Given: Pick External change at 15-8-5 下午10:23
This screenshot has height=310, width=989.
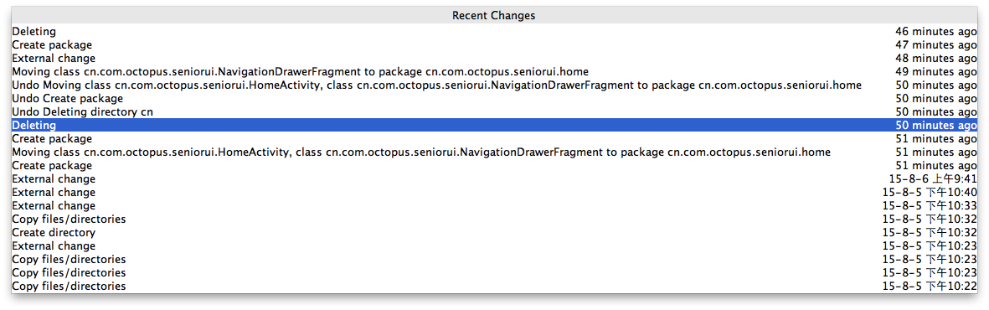Looking at the screenshot, I should 494,246.
